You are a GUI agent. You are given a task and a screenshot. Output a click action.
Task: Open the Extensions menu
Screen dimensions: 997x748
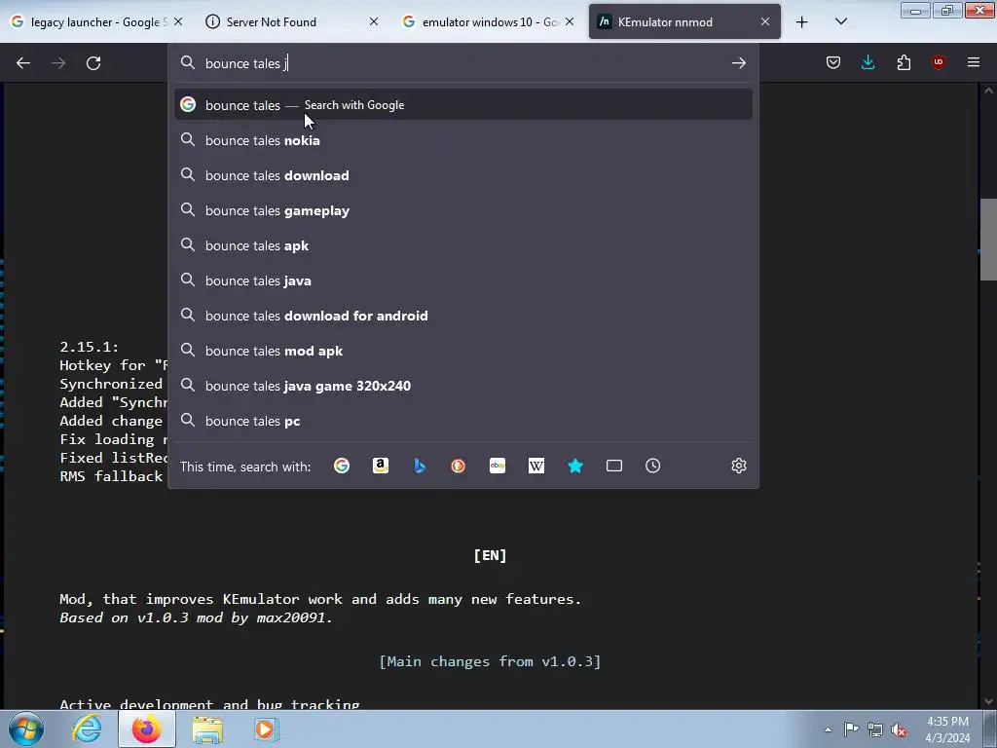[904, 62]
